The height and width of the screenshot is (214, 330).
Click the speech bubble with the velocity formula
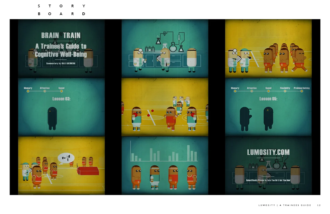pos(66,158)
